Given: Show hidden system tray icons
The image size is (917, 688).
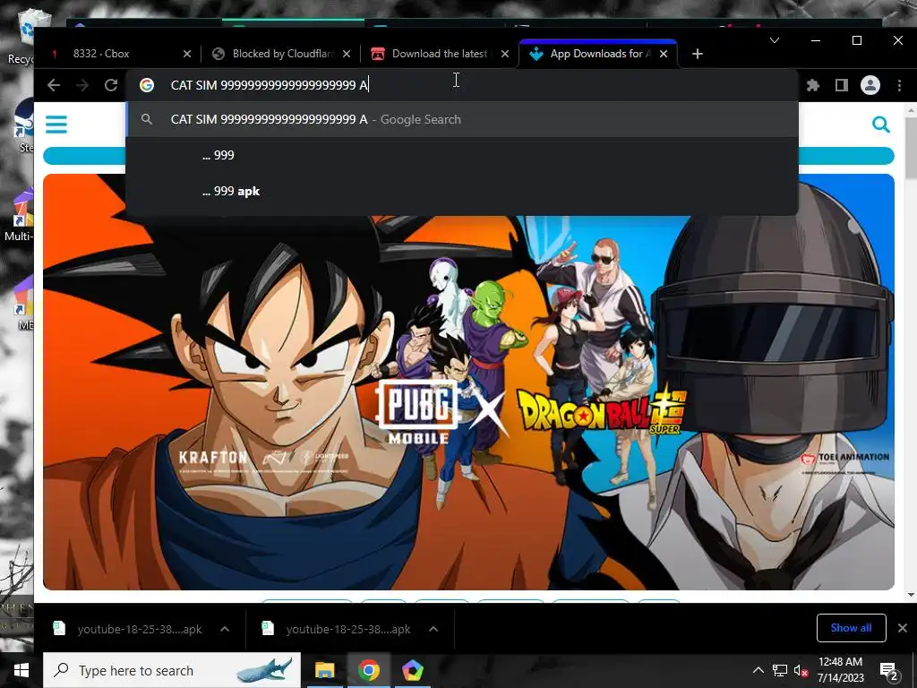Looking at the screenshot, I should pyautogui.click(x=758, y=670).
